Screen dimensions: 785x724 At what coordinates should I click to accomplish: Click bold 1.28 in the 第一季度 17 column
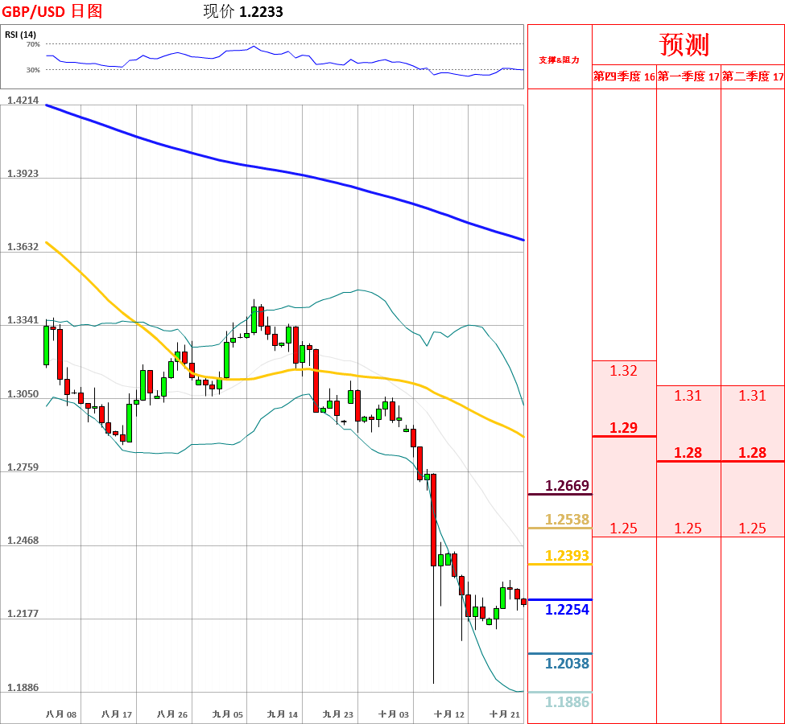688,453
